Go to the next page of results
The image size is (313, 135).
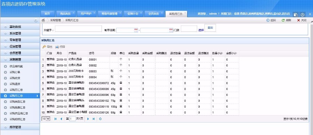coord(88,119)
